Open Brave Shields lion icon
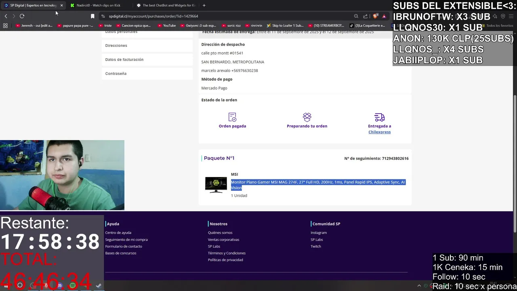The width and height of the screenshot is (517, 291). (x=376, y=16)
